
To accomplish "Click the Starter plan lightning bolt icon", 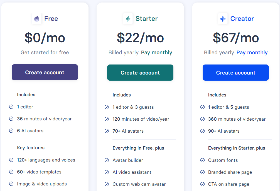I will pyautogui.click(x=128, y=19).
